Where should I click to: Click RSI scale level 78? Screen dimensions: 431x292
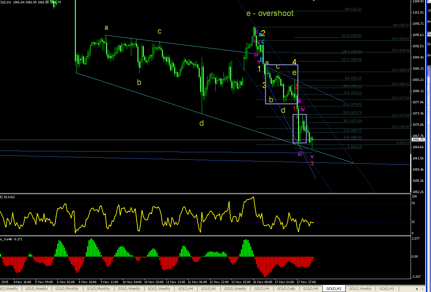tap(414, 203)
